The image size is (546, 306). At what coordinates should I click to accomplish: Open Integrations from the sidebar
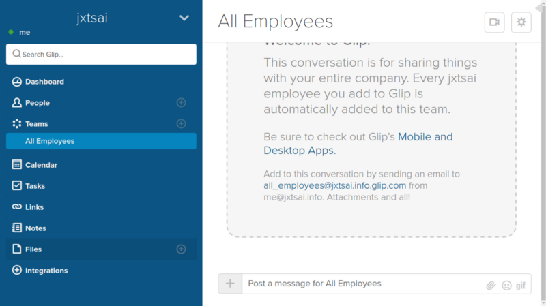(x=46, y=271)
